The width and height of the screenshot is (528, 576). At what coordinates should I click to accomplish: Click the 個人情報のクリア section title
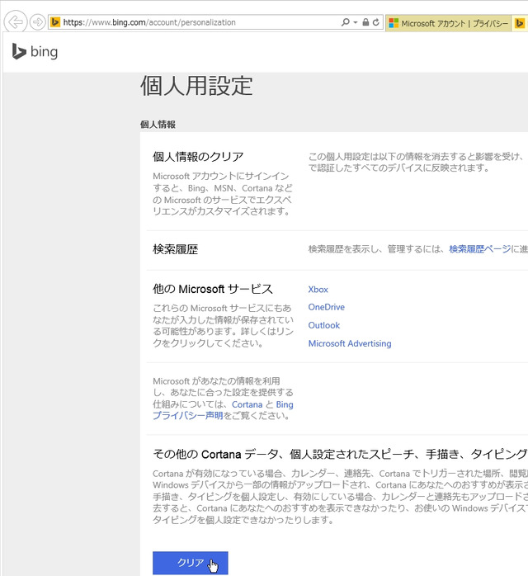coord(198,157)
